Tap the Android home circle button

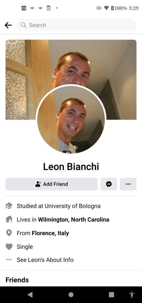(71, 295)
